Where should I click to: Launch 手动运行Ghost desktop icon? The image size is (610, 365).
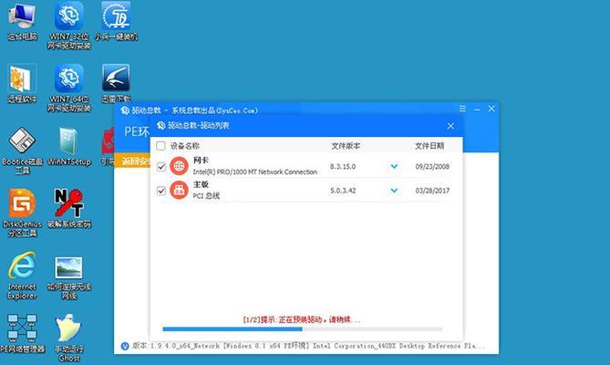(x=69, y=338)
